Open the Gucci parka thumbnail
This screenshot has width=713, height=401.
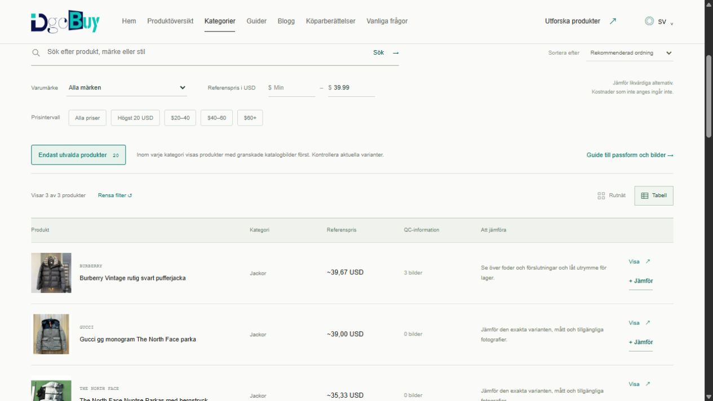pyautogui.click(x=51, y=334)
